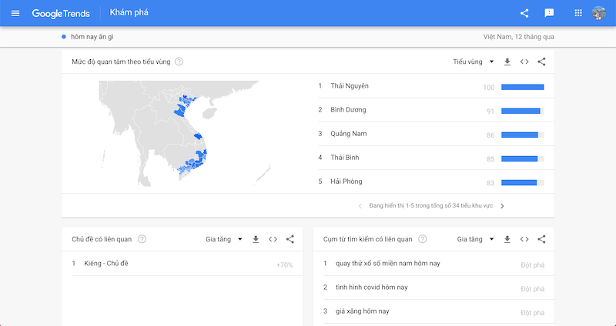Screen dimensions: 616x326
Task: Open the send feedback icon
Action: [x=549, y=13]
